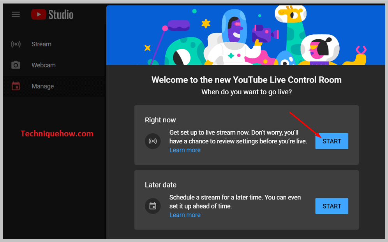Screen dimensions: 388x242
Task: Start a live stream right now
Action: (332, 141)
